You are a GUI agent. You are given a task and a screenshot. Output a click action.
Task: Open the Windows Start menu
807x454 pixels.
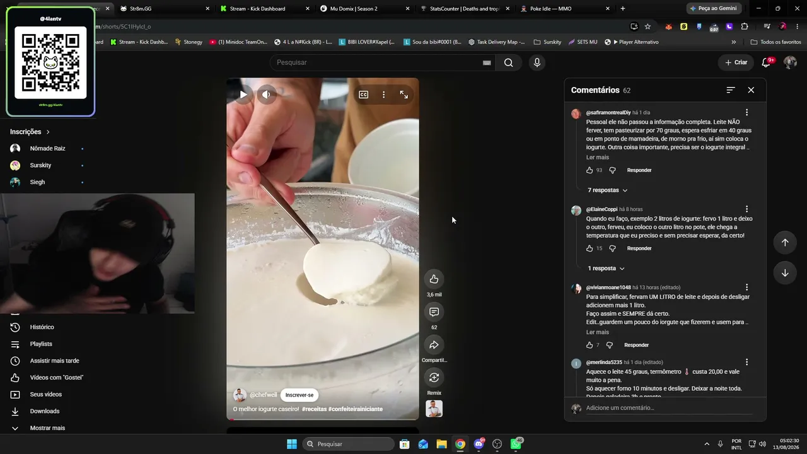[292, 444]
